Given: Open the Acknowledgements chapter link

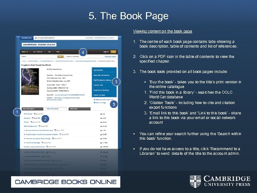Looking at the screenshot, I should click(x=31, y=126).
